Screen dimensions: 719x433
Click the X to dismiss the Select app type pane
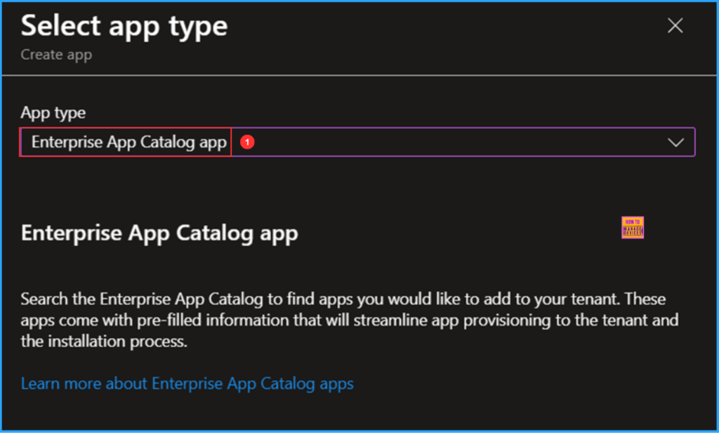(675, 25)
